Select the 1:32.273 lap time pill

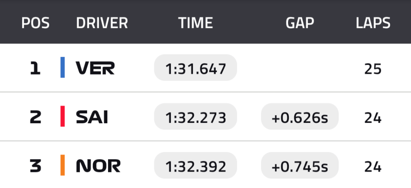click(196, 117)
